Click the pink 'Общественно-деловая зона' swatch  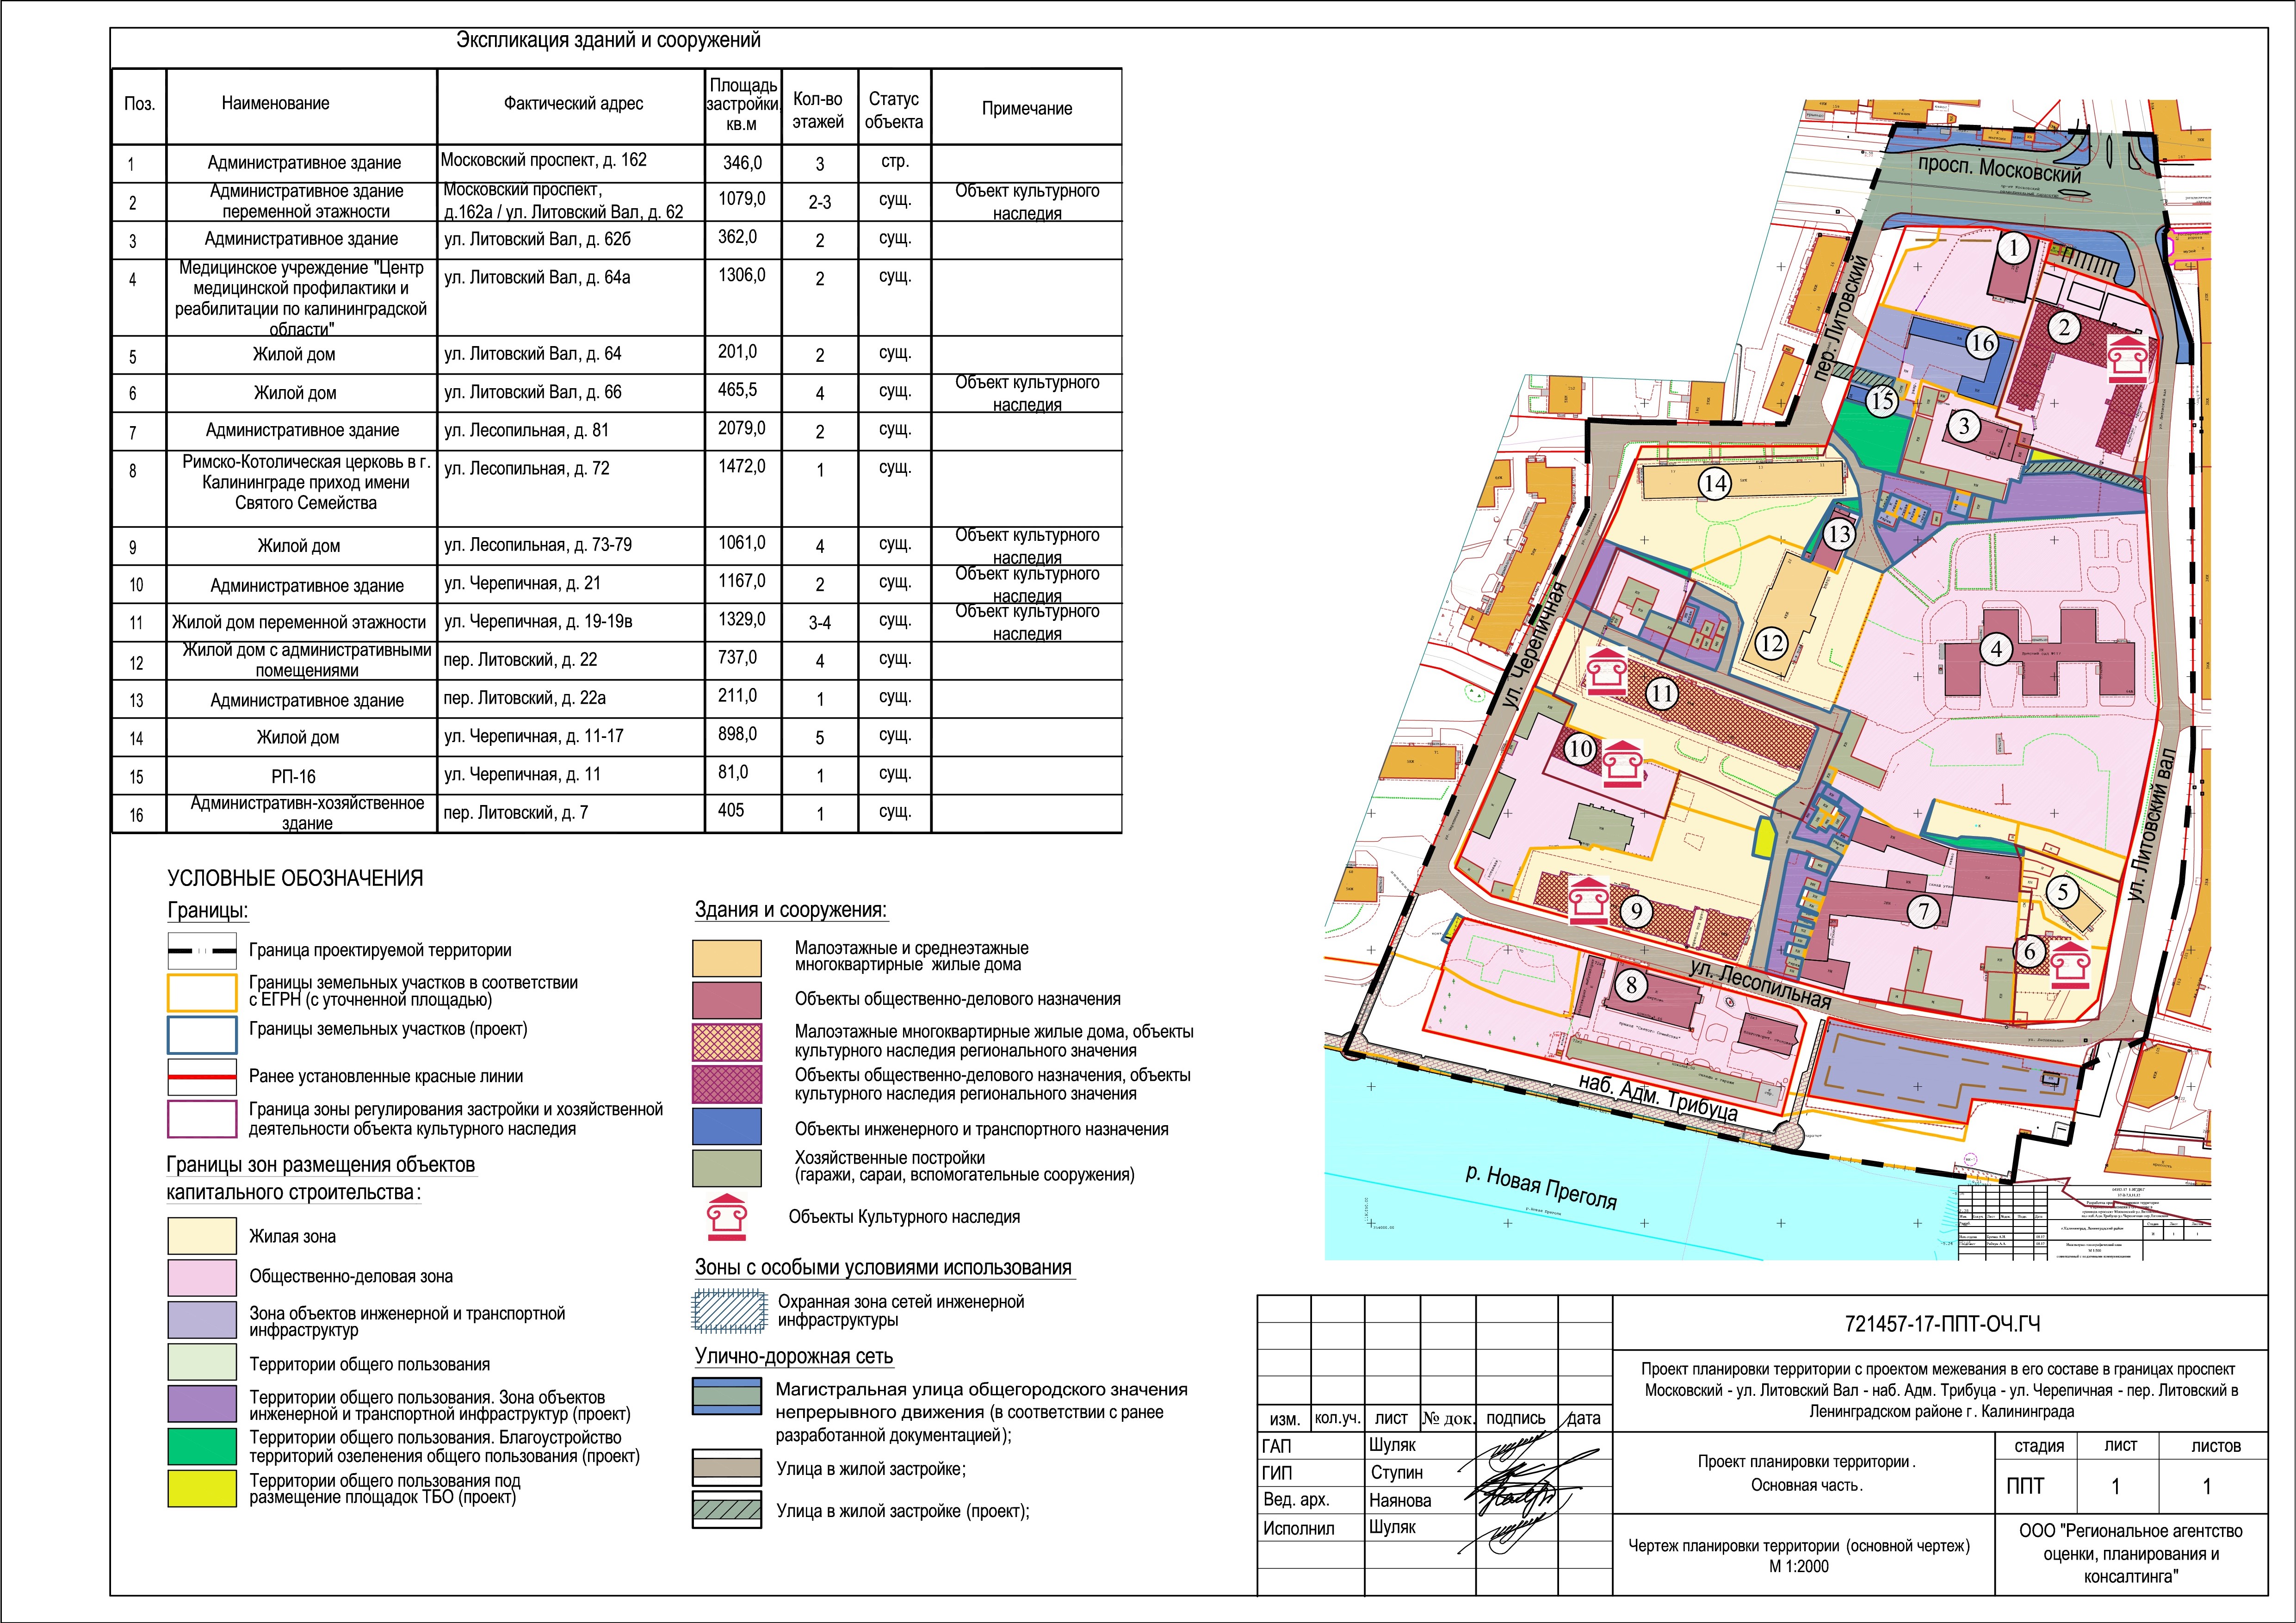click(202, 1277)
